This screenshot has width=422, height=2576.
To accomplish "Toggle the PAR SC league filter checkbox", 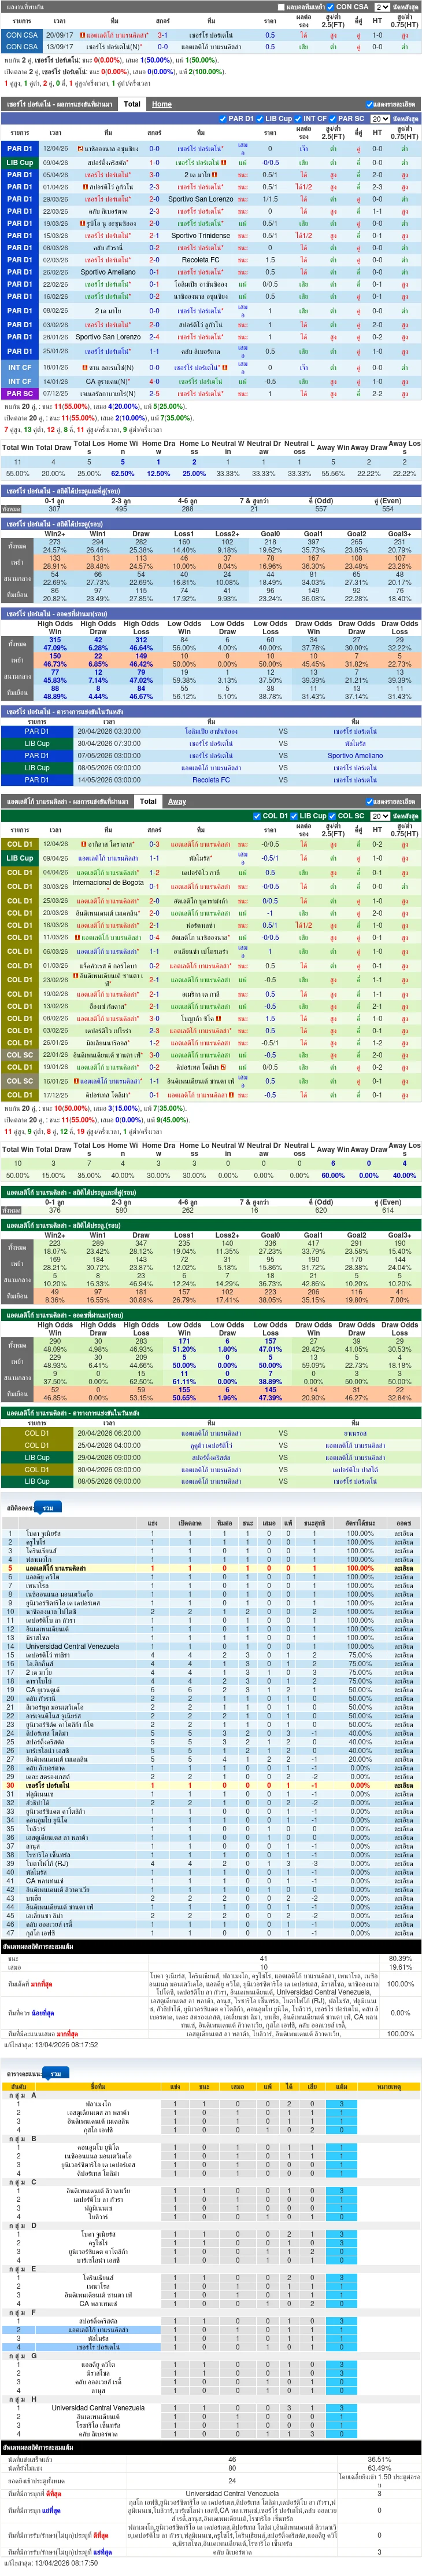I will 334,119.
